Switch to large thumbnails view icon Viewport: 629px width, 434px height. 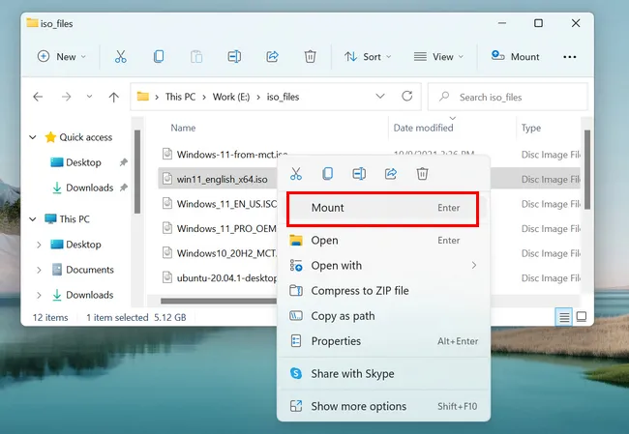click(x=582, y=317)
